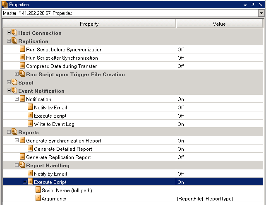Click the Host Connection group icon

pyautogui.click(x=14, y=33)
